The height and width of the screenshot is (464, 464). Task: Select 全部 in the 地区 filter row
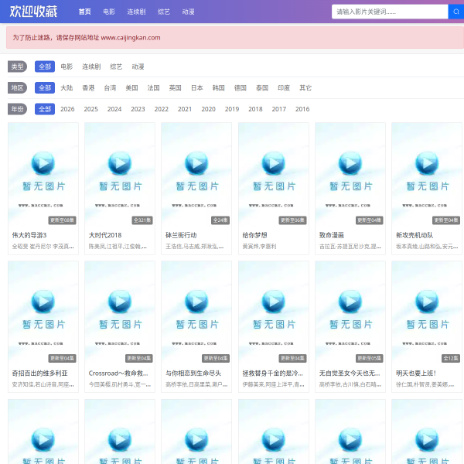click(45, 88)
